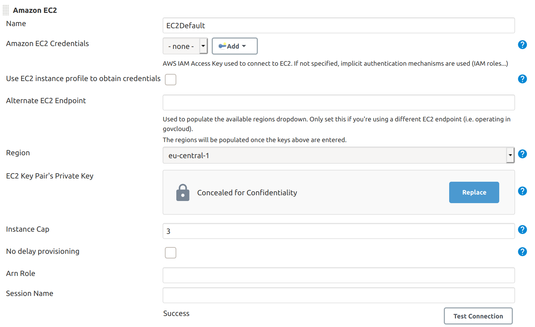
Task: Click the Test Connection button
Action: click(x=478, y=316)
